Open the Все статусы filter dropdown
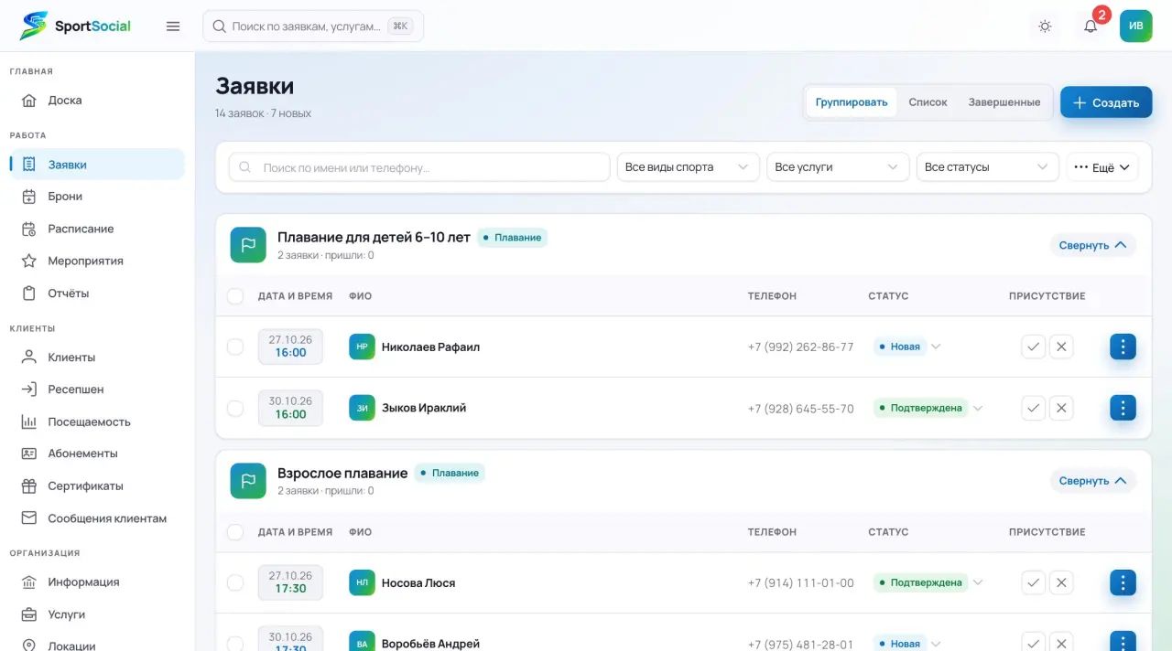Image resolution: width=1172 pixels, height=651 pixels. click(987, 167)
